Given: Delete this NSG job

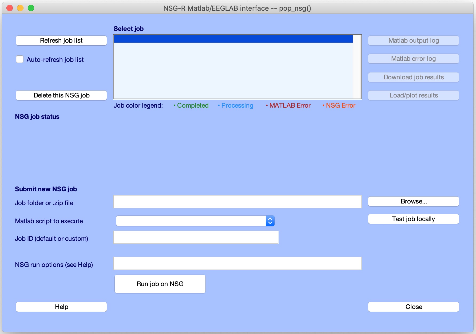Looking at the screenshot, I should [x=61, y=95].
